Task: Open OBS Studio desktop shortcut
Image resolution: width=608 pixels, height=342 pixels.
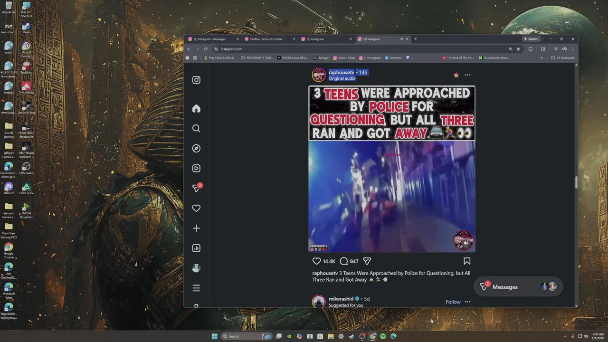Action: 26,168
